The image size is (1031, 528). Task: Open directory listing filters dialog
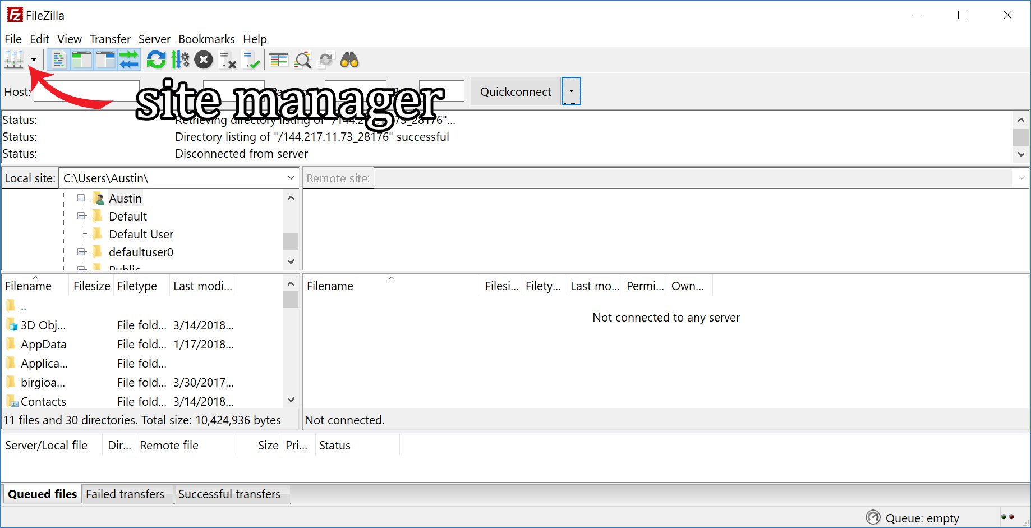pos(278,59)
